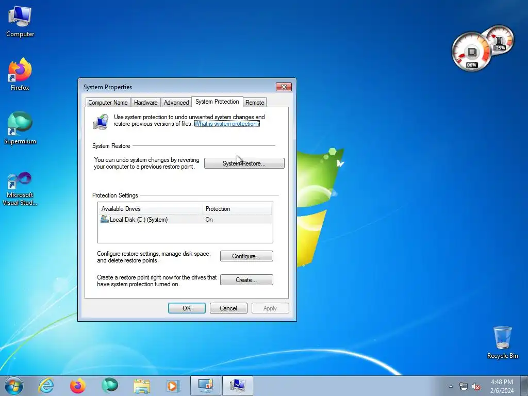Select the Microsoft Visual Studio desktop shortcut
The height and width of the screenshot is (396, 528).
coord(20,189)
